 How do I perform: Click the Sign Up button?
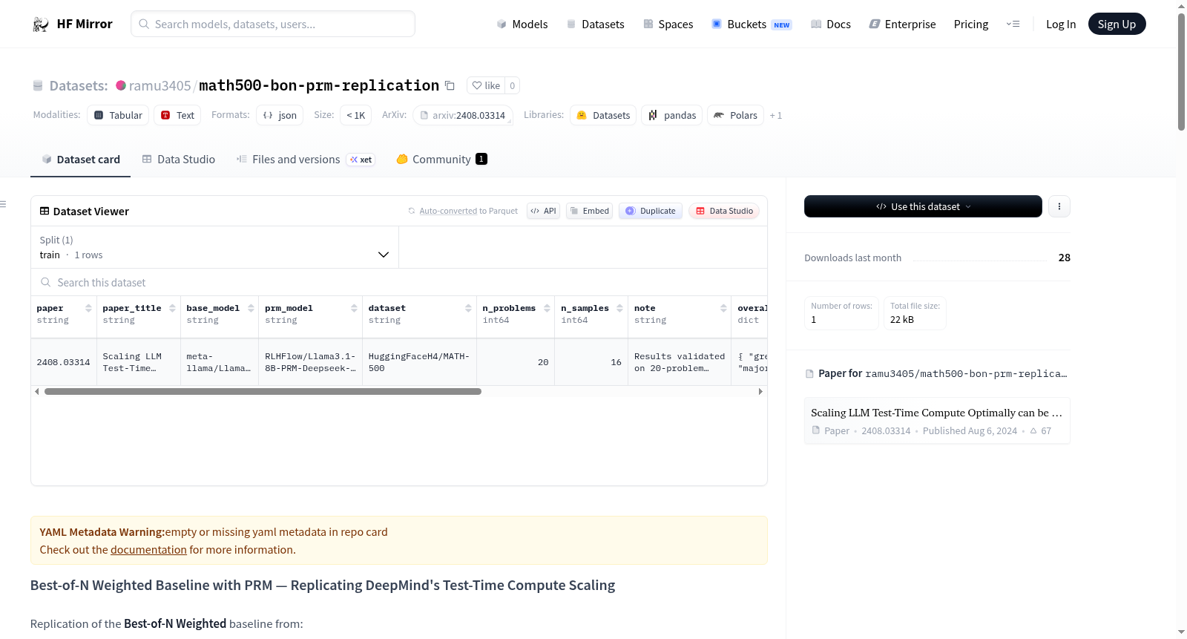(x=1117, y=24)
